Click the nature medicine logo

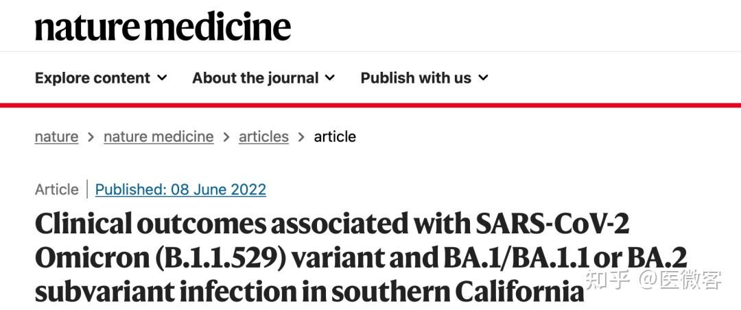pos(163,26)
